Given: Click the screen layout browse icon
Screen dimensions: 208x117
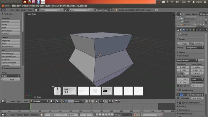Looking at the screenshot, I should [x=36, y=10].
